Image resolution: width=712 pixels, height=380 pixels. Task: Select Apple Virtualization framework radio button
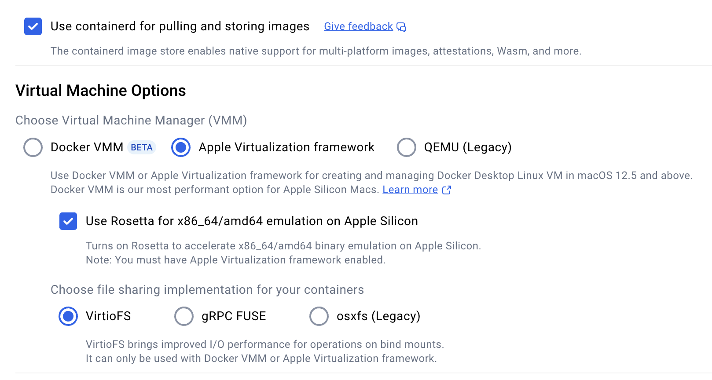[x=181, y=147]
